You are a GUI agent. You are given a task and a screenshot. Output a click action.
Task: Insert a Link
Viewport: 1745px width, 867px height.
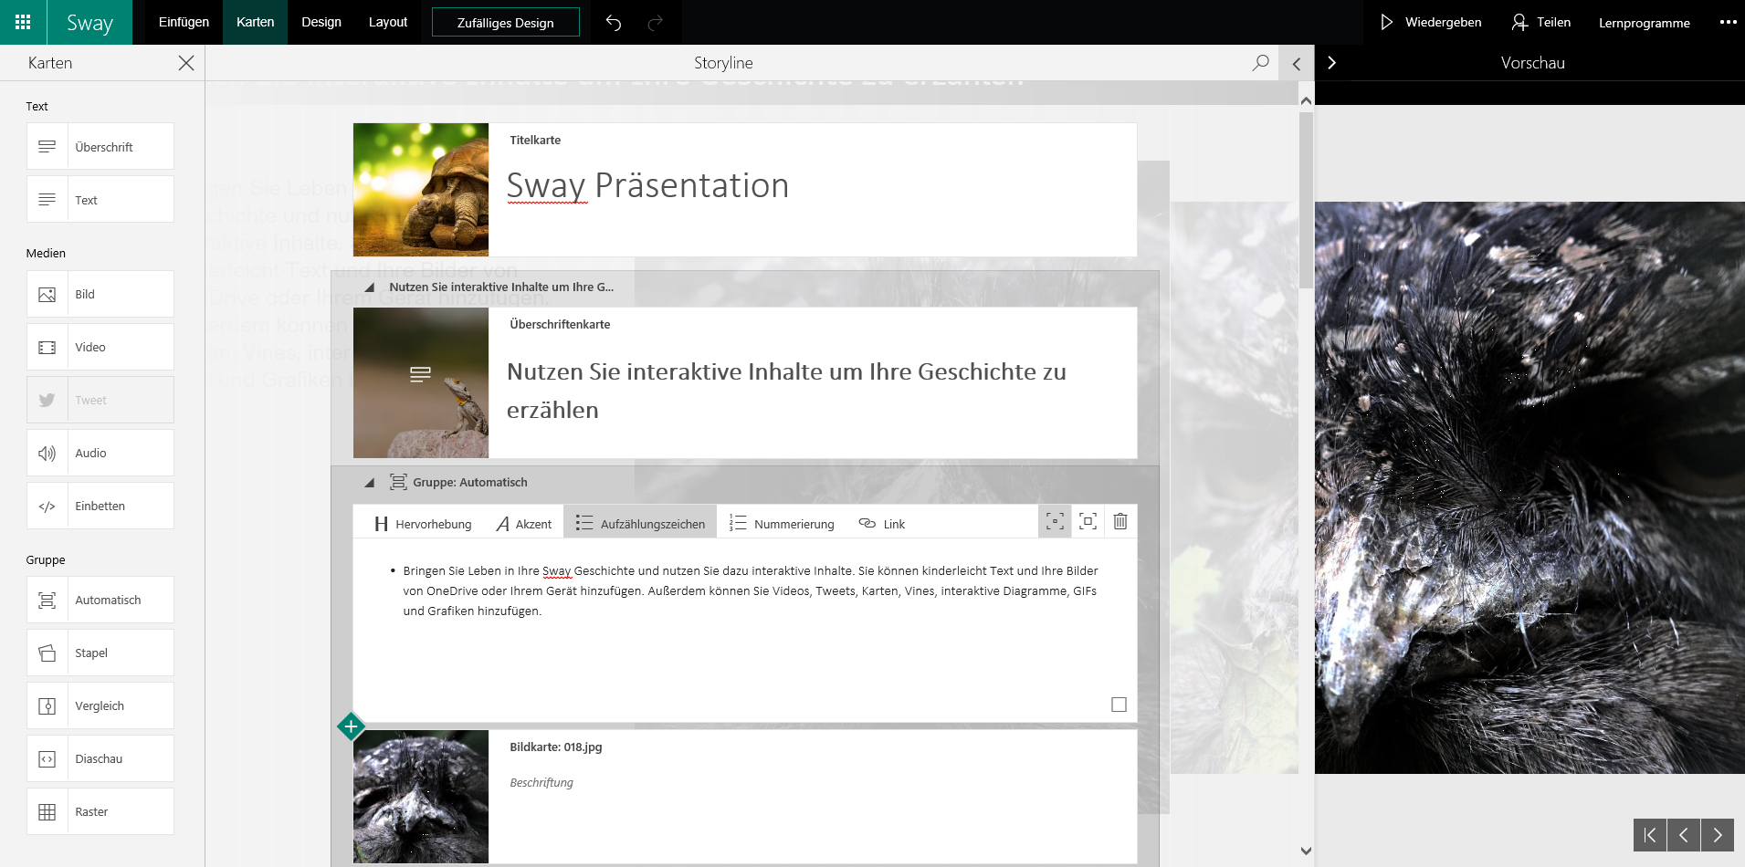[882, 524]
